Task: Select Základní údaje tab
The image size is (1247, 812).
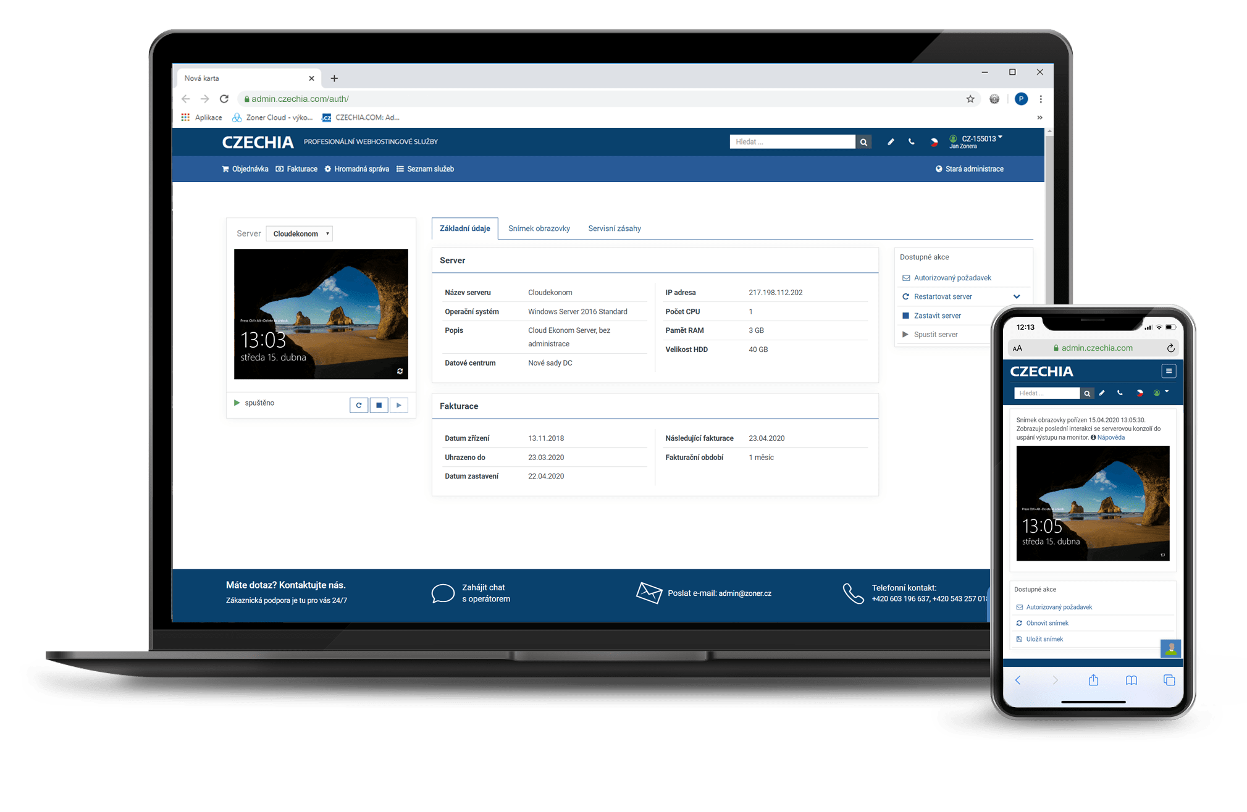Action: (x=465, y=228)
